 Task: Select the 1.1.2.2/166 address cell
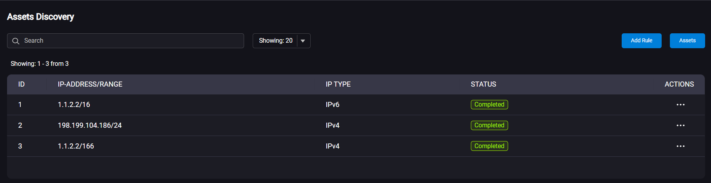pyautogui.click(x=76, y=146)
